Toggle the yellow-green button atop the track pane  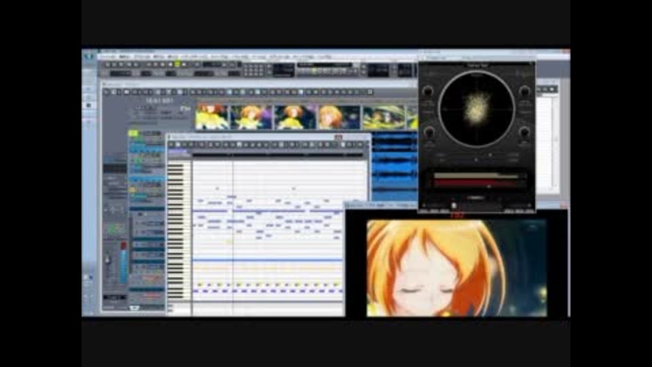point(133,133)
